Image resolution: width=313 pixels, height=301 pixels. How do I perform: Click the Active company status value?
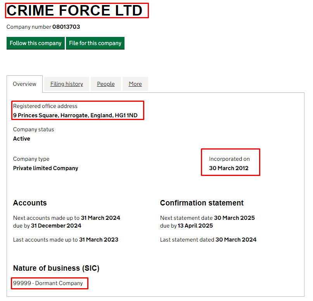(x=22, y=139)
